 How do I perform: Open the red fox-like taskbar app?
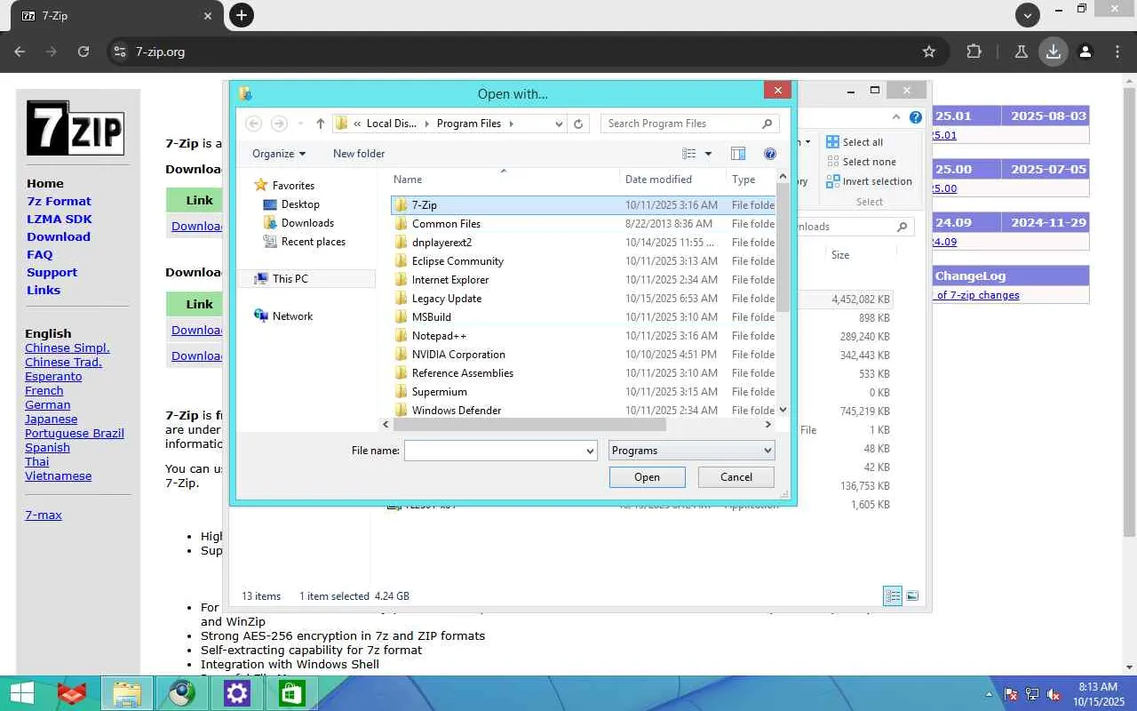click(x=73, y=693)
